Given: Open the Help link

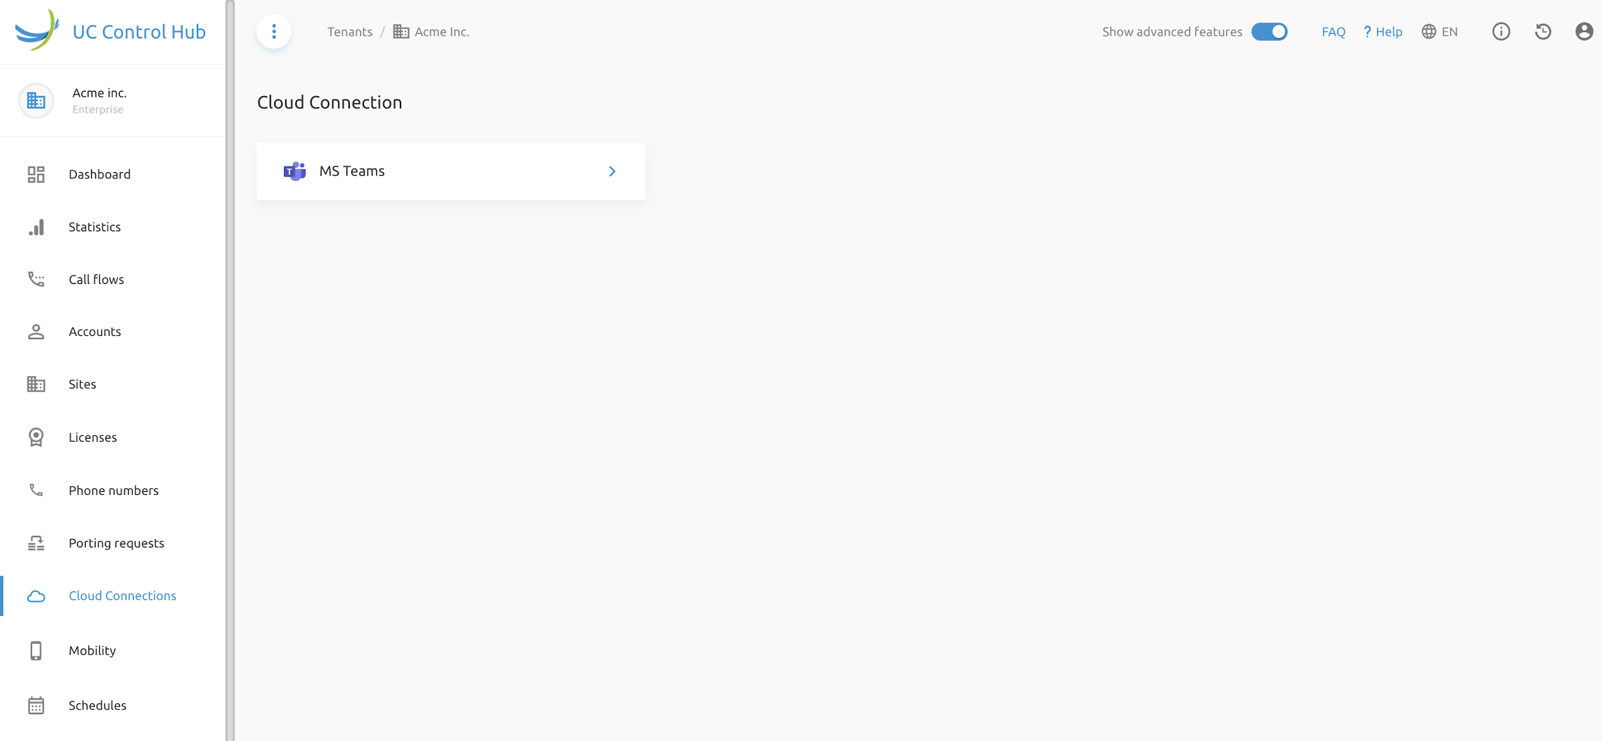Looking at the screenshot, I should (x=1383, y=31).
